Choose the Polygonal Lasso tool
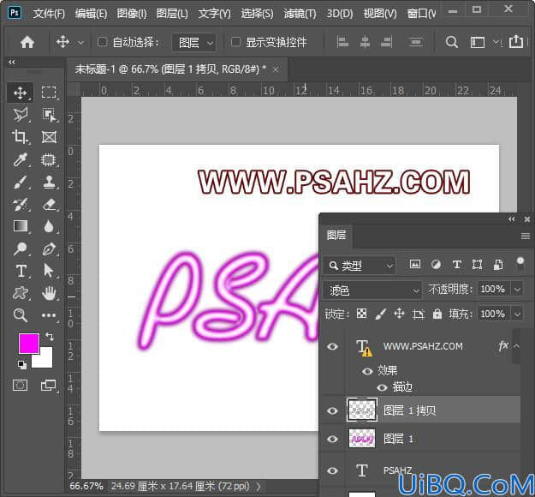Image resolution: width=535 pixels, height=497 pixels. tap(21, 115)
